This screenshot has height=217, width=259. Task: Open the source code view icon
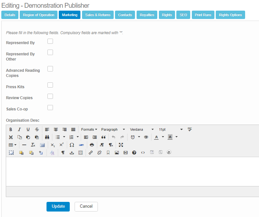click(x=143, y=153)
